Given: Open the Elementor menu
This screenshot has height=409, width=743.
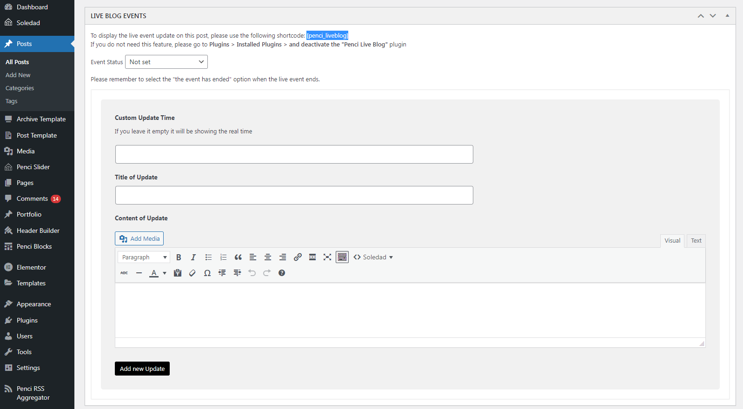Looking at the screenshot, I should [x=37, y=267].
